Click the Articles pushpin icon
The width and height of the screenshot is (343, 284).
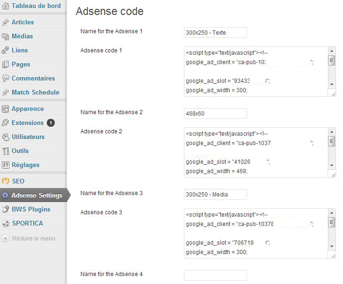pyautogui.click(x=6, y=22)
